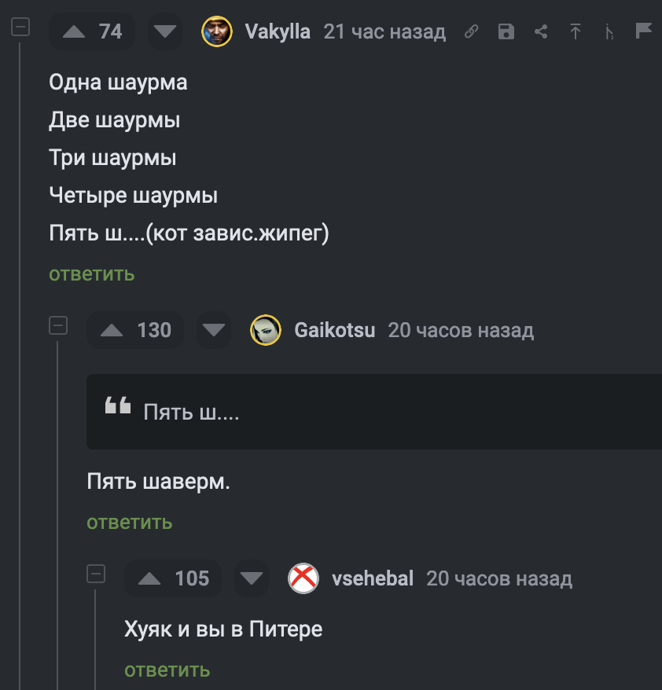Collapse Gaikotsu's comment thread
Image resolution: width=662 pixels, height=690 pixels.
[58, 325]
